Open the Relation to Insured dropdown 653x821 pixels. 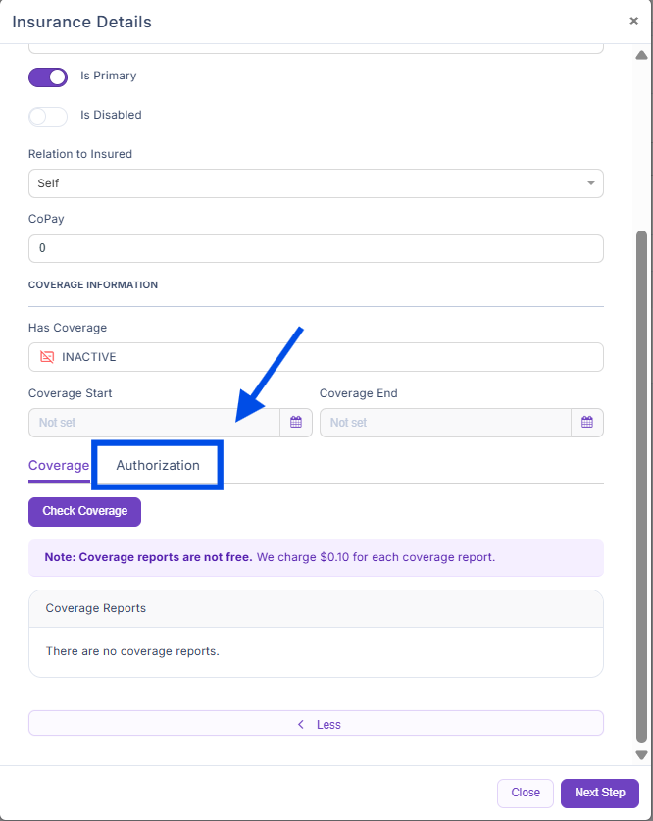316,183
